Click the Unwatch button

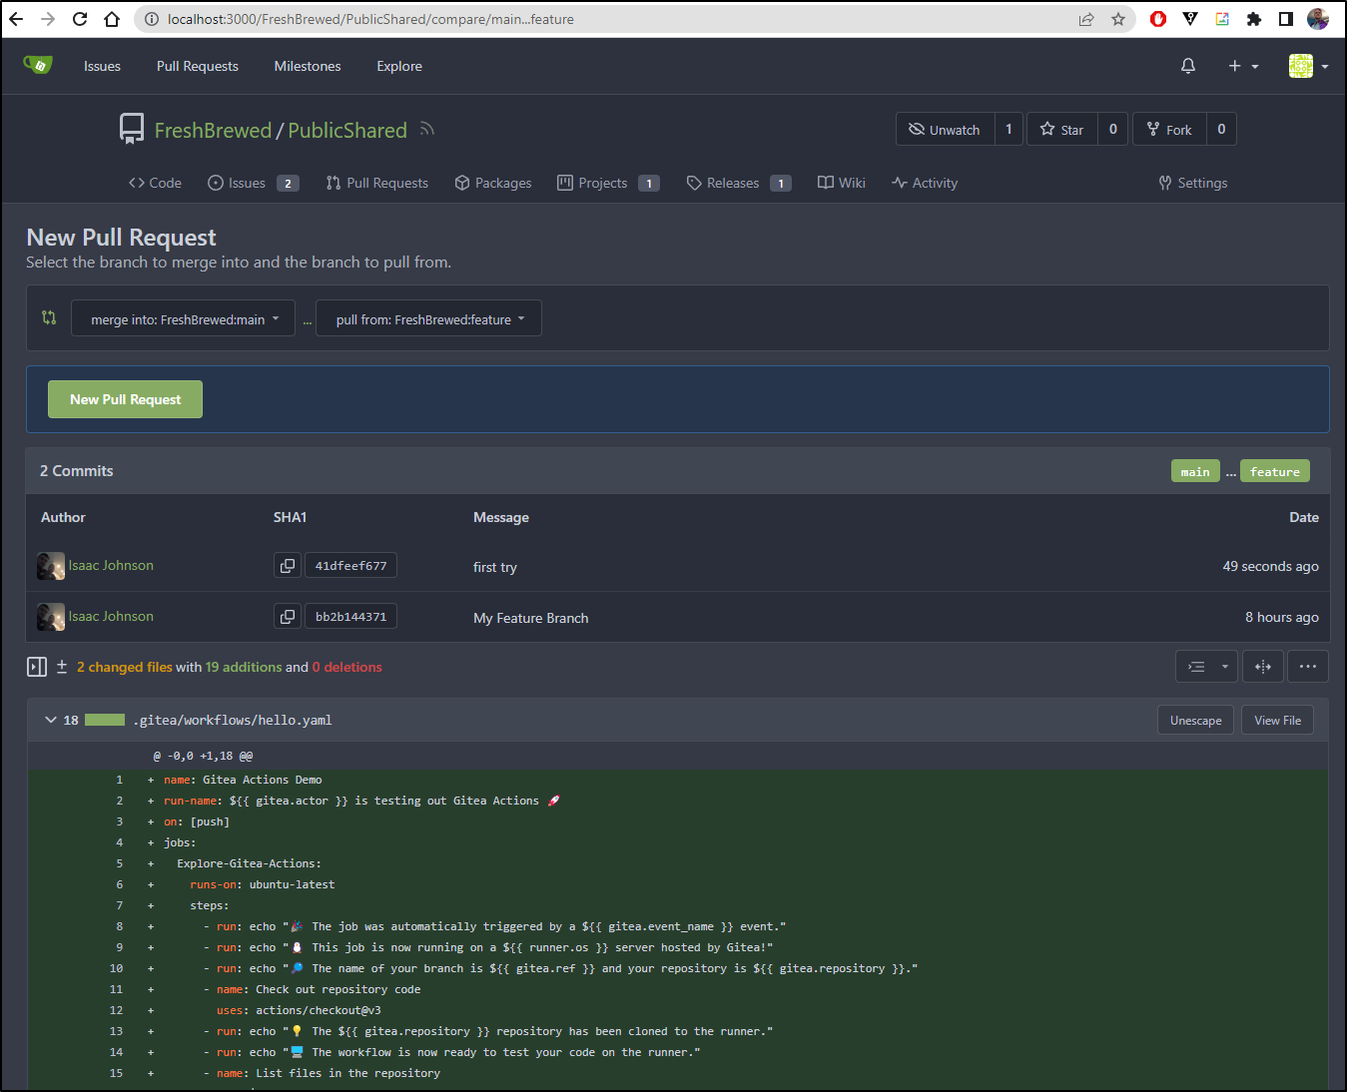click(x=945, y=129)
